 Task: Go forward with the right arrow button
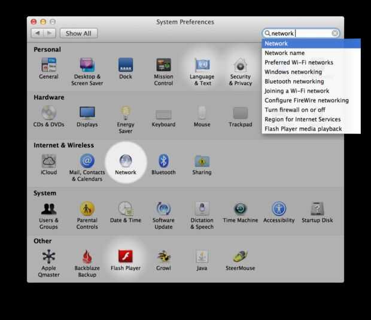[50, 33]
